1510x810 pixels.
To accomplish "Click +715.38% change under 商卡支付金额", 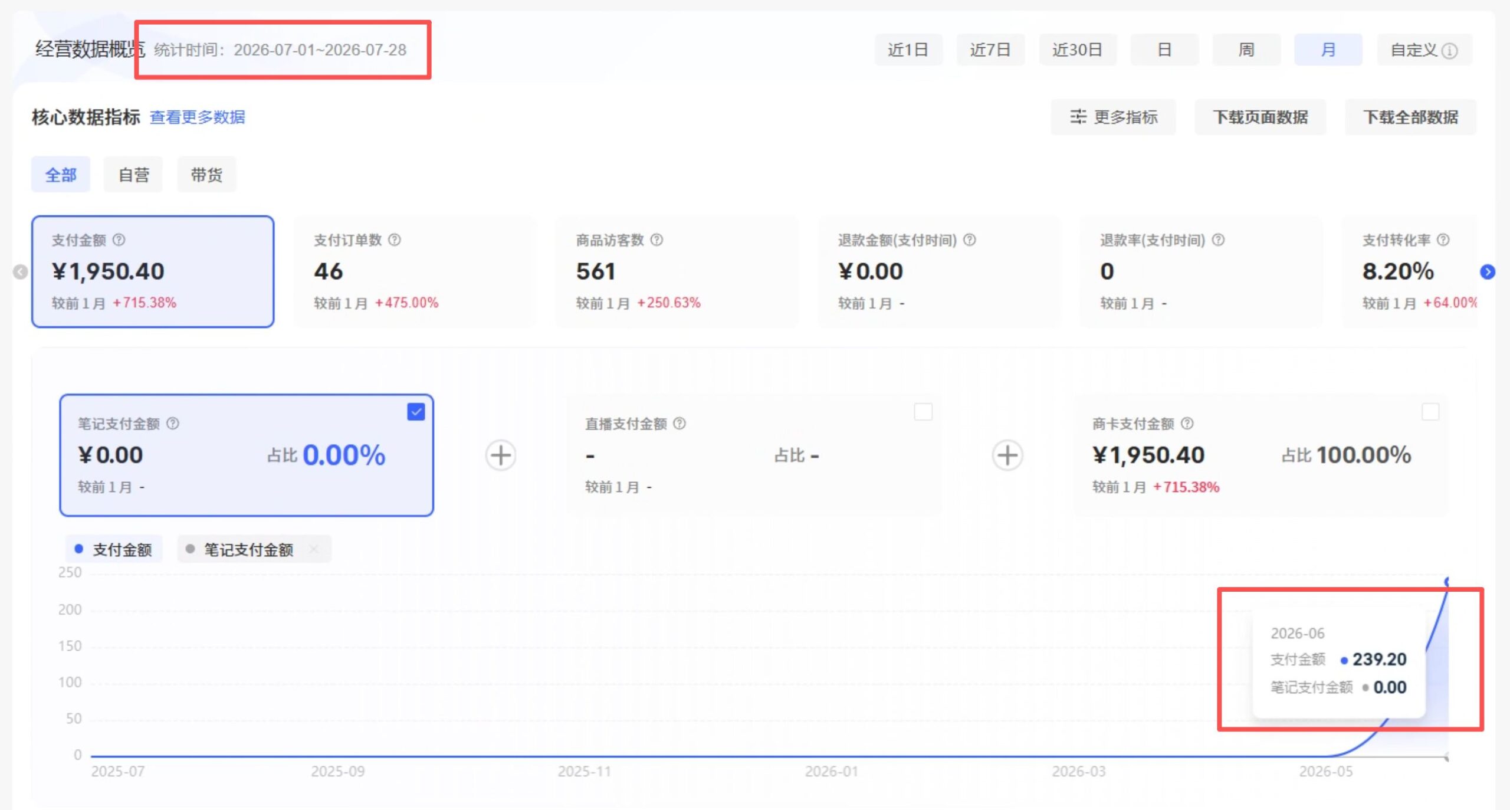I will pyautogui.click(x=1186, y=487).
